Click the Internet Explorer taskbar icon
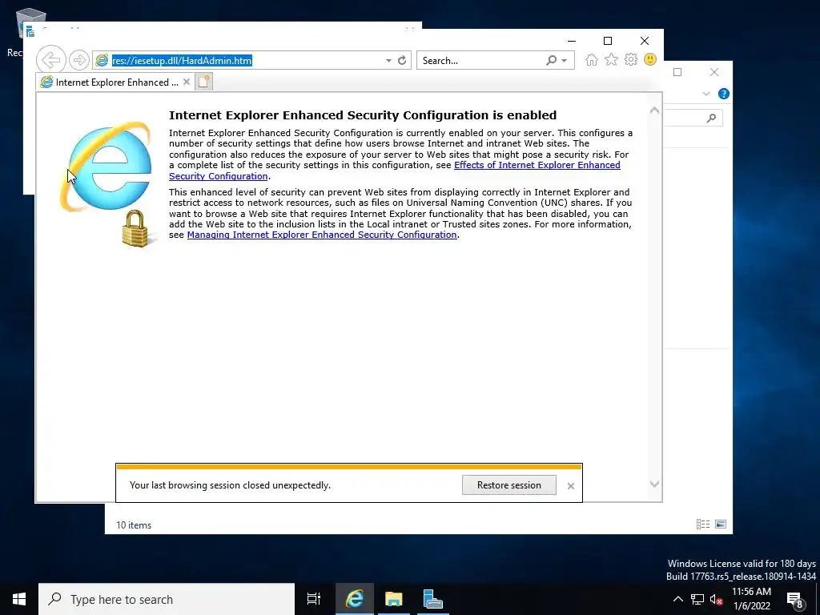The height and width of the screenshot is (615, 820). point(355,599)
